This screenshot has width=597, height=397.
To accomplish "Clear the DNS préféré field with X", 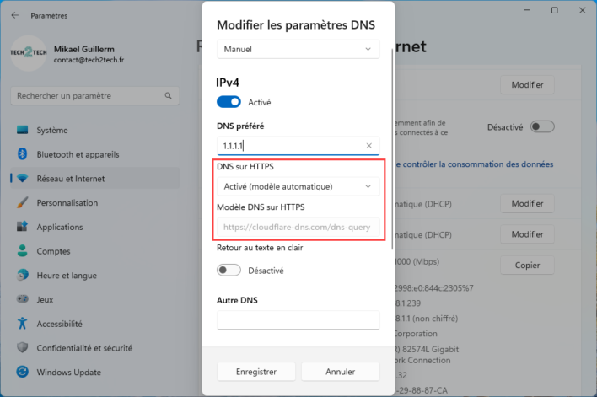I will pyautogui.click(x=368, y=146).
